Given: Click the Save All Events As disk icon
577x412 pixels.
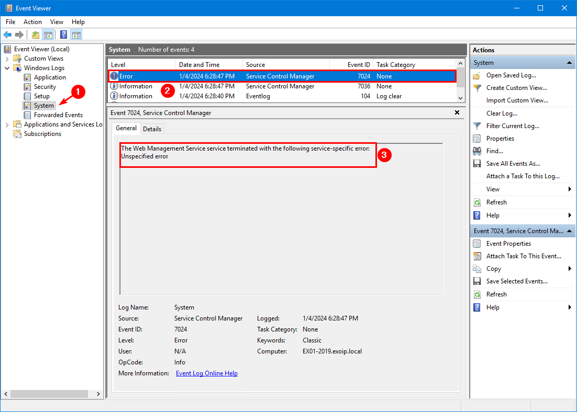Looking at the screenshot, I should point(477,164).
